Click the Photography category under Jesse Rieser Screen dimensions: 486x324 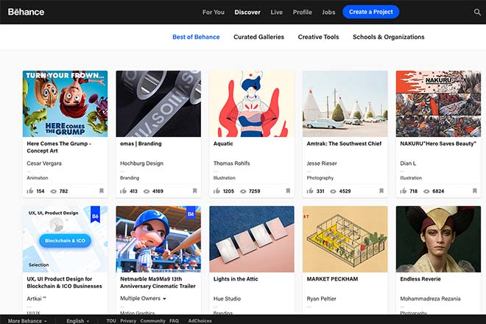pos(320,178)
